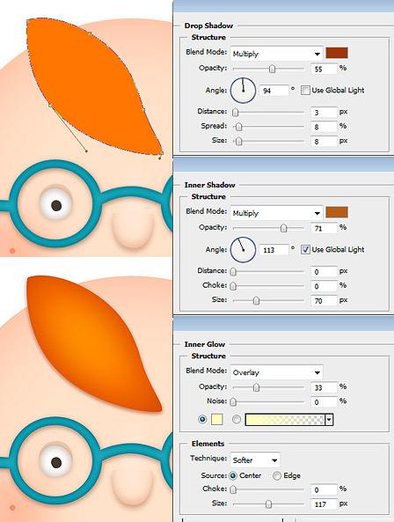Click Drop Shadow distance field showing 3
Image resolution: width=394 pixels, height=522 pixels.
pyautogui.click(x=324, y=112)
